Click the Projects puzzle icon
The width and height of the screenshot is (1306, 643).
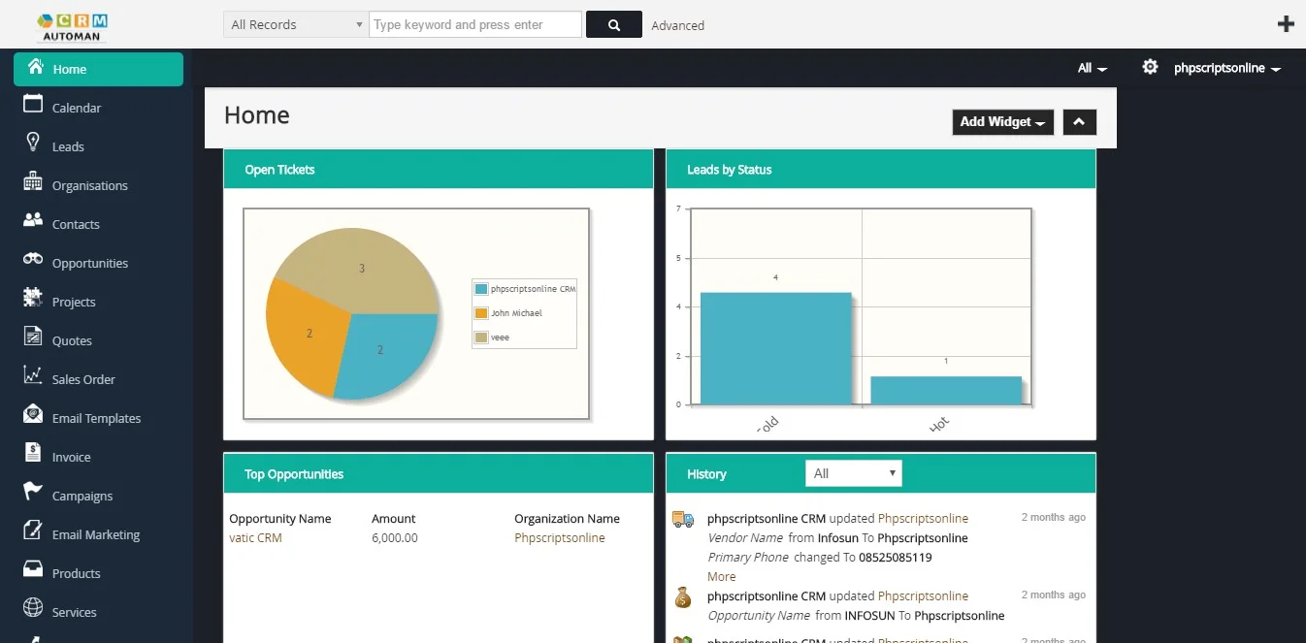click(x=33, y=298)
